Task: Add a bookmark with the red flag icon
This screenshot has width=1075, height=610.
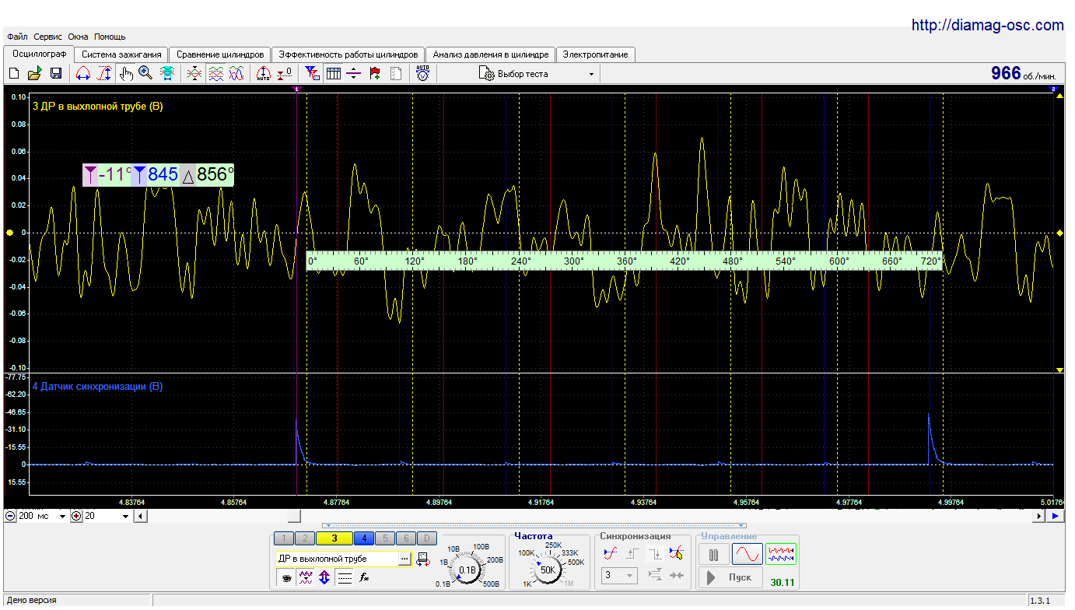Action: (375, 74)
